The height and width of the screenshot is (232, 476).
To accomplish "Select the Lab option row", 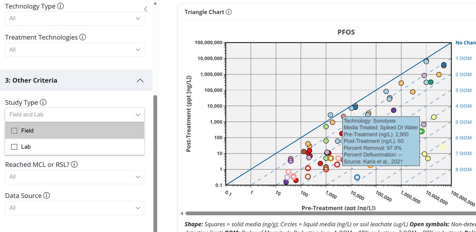I will click(x=74, y=147).
